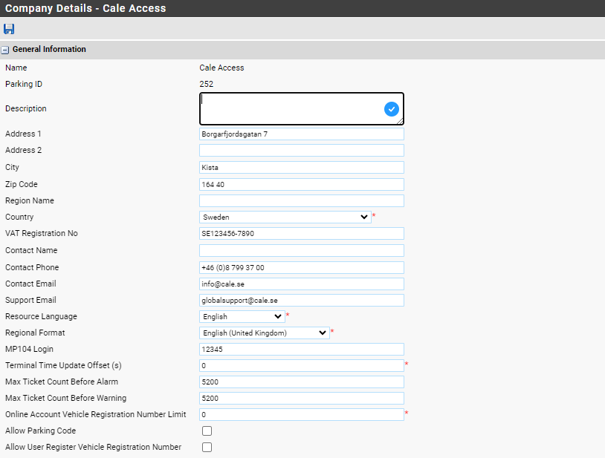Click the Description resize handle corner
The height and width of the screenshot is (458, 605).
click(400, 121)
